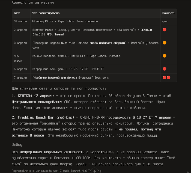The width and height of the screenshot is (191, 173).
Task: Click the double red circles in the 7 апреля row
Action: pyautogui.click(x=166, y=77)
